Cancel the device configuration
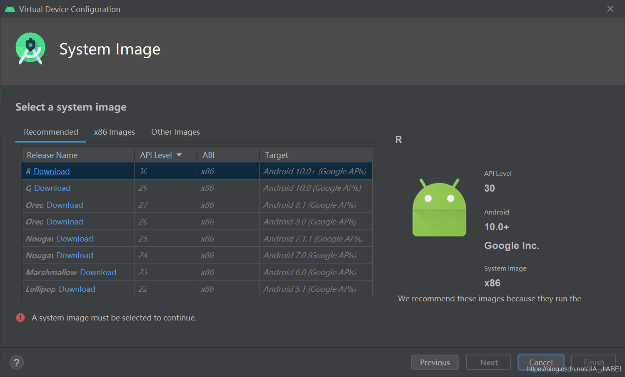Screen dimensions: 625x377 point(541,362)
